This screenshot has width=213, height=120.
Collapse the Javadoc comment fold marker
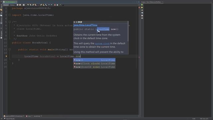click(x=10, y=22)
